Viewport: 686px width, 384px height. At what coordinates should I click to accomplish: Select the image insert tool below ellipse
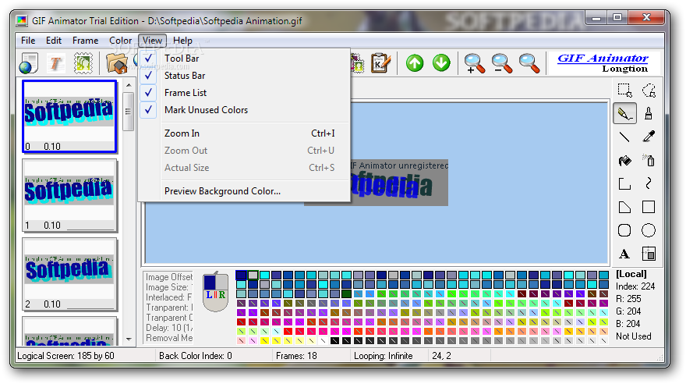649,254
